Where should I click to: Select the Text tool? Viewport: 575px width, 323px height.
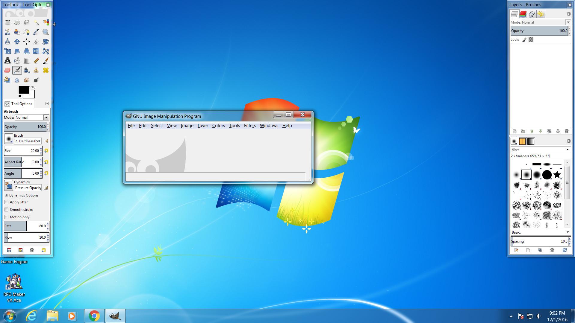pos(7,61)
